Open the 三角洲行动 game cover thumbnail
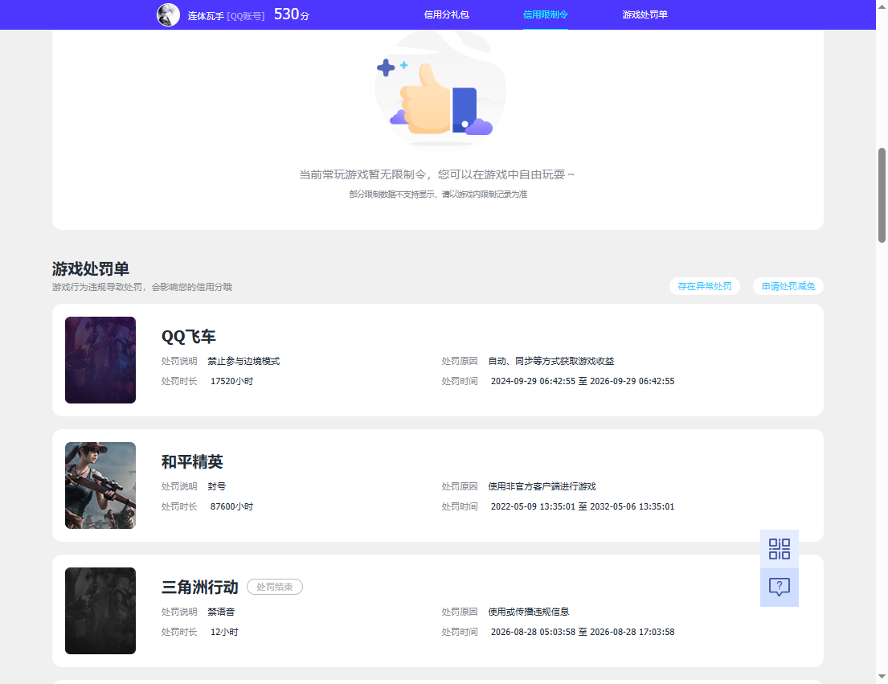The image size is (888, 684). [100, 610]
